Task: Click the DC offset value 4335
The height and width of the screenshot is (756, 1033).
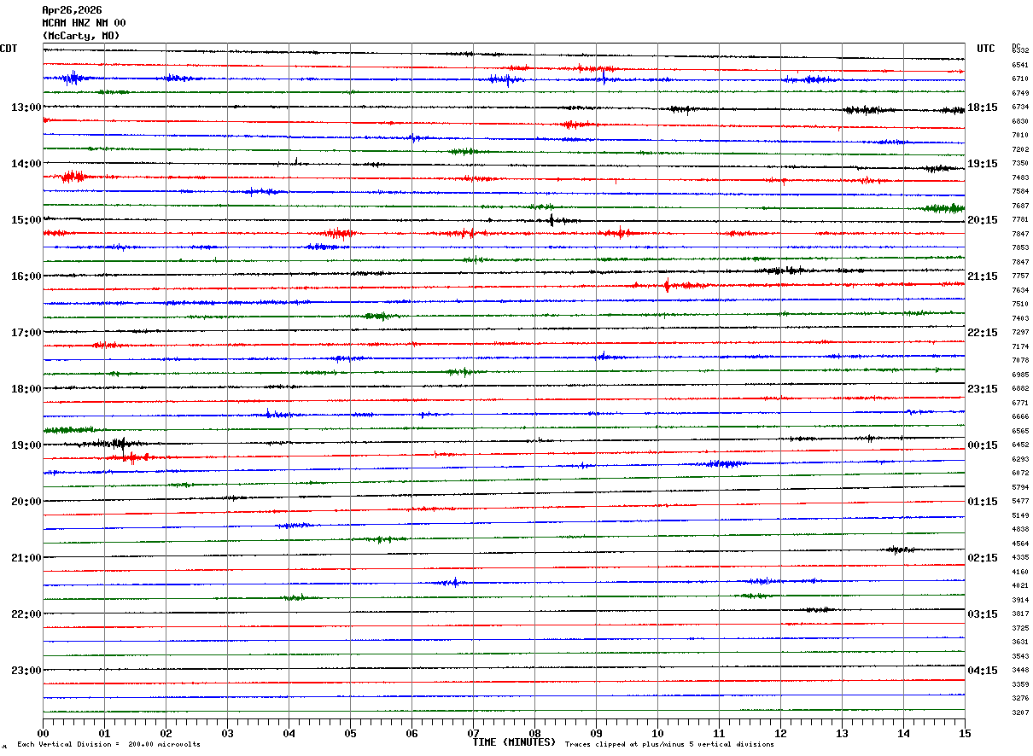Action: [1020, 558]
